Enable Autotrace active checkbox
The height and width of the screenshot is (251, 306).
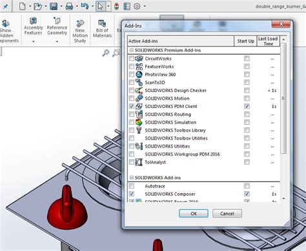[132, 186]
